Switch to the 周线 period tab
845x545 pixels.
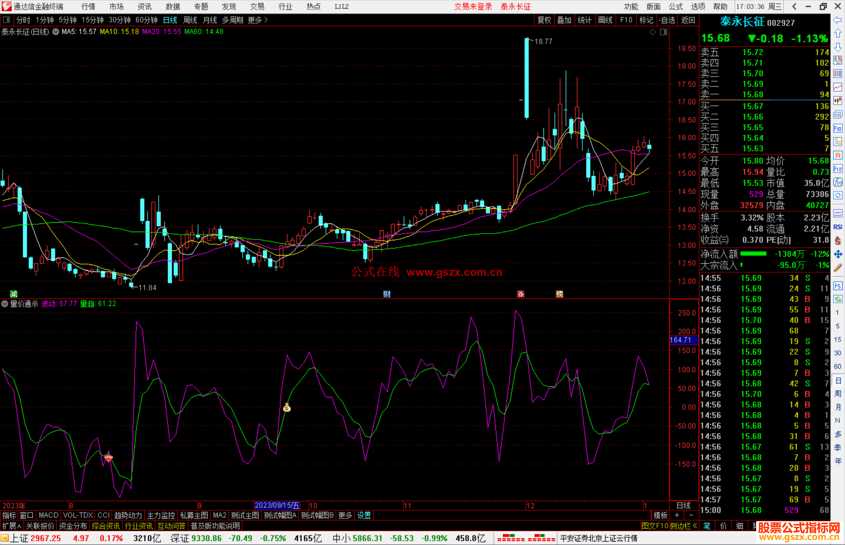[190, 20]
